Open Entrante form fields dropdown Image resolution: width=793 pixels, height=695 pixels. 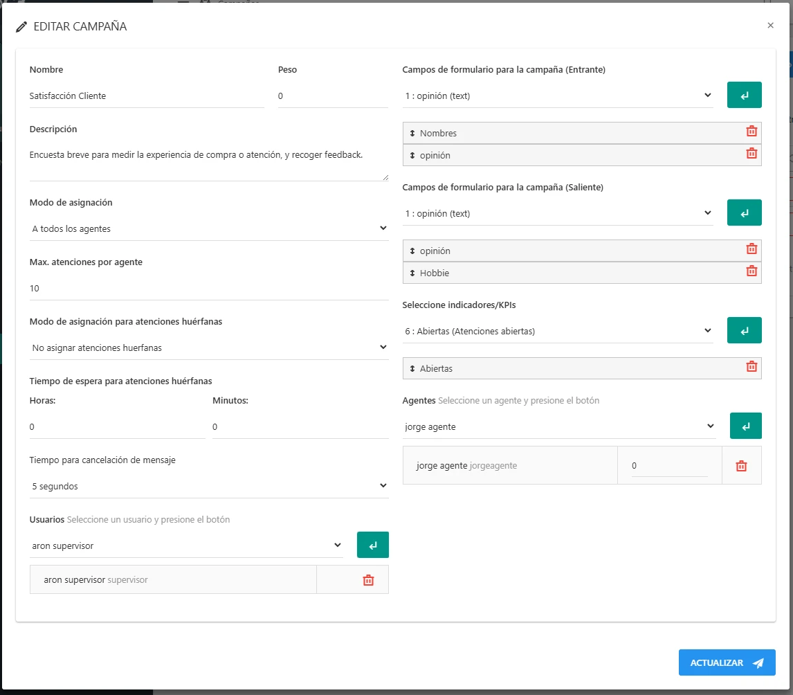pos(557,96)
